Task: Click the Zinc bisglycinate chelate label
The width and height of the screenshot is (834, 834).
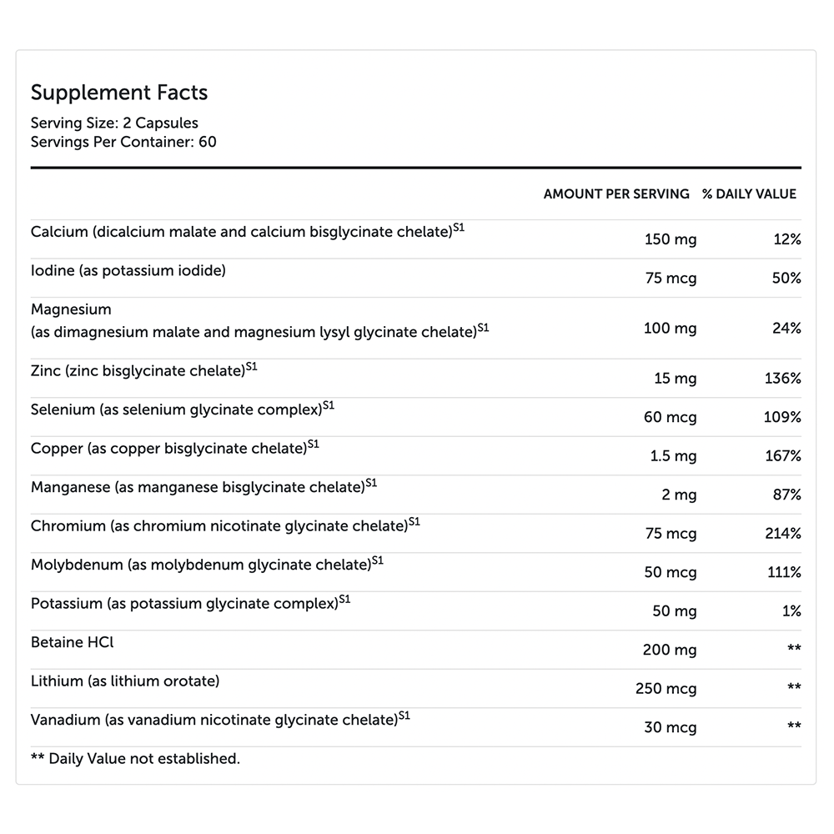Action: pyautogui.click(x=138, y=371)
